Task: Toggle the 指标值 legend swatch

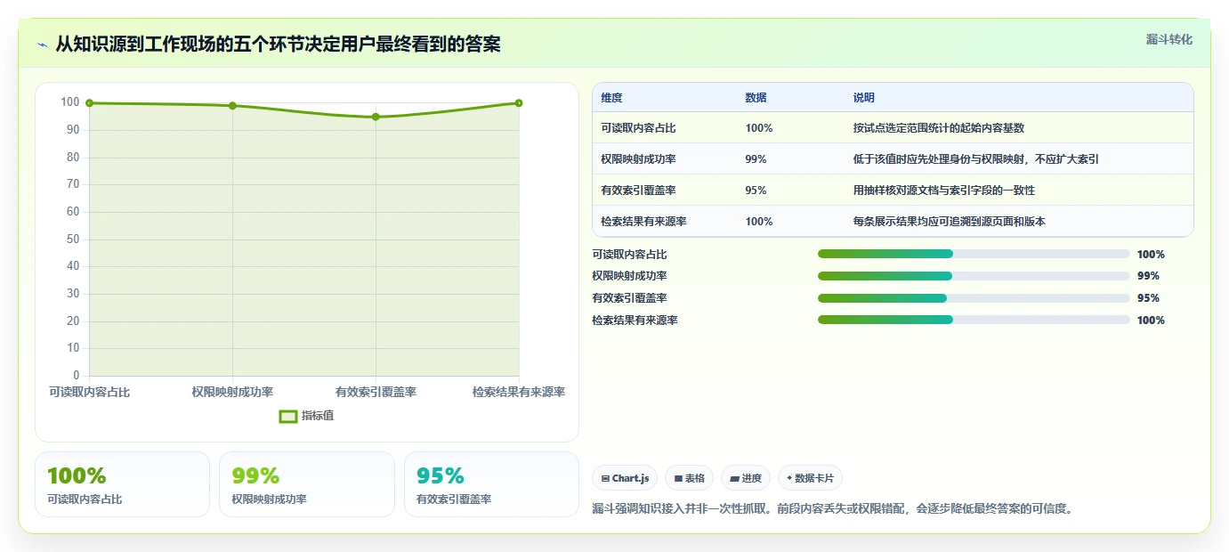Action: (287, 416)
